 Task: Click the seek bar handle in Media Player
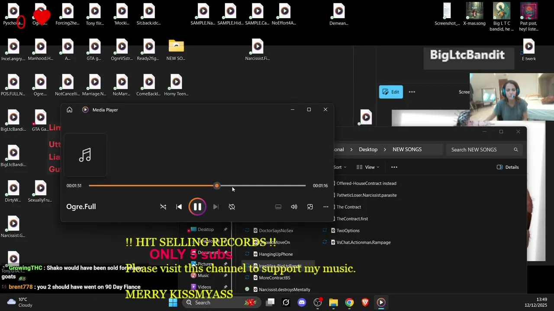(216, 186)
